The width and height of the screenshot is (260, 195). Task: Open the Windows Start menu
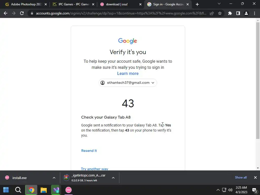(6, 190)
